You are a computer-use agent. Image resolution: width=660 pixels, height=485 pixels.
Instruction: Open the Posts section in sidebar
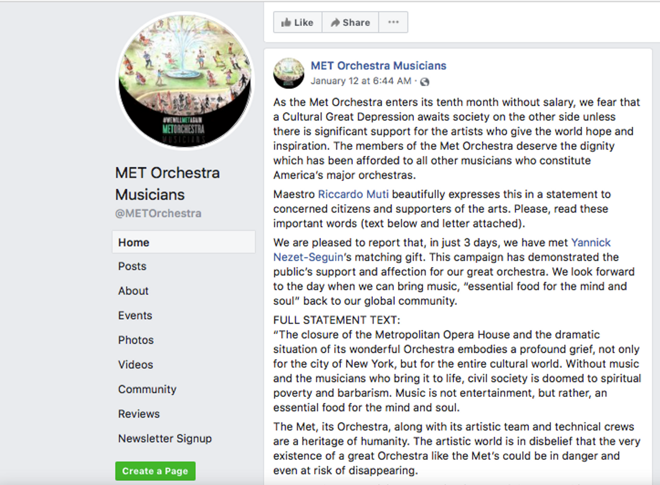(132, 266)
